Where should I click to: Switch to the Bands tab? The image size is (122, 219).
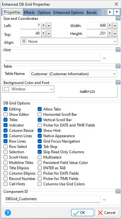pos(92,13)
